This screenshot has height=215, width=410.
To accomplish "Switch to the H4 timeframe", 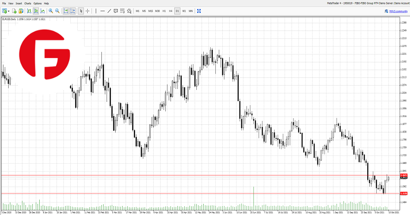I will pos(170,11).
